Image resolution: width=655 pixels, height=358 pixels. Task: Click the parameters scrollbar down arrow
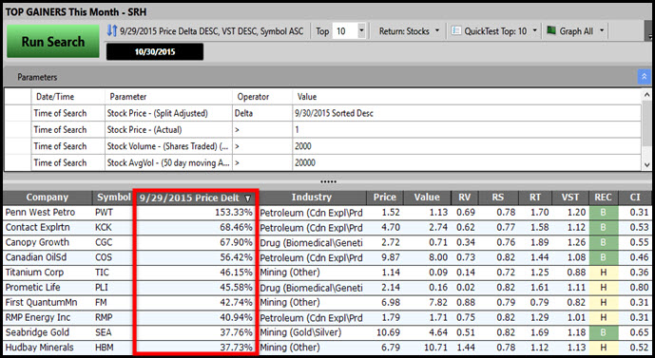646,165
